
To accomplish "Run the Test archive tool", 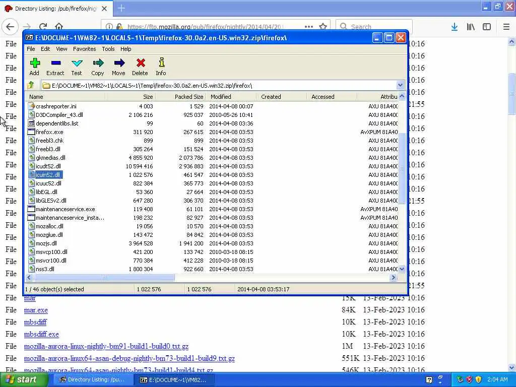I will [77, 67].
